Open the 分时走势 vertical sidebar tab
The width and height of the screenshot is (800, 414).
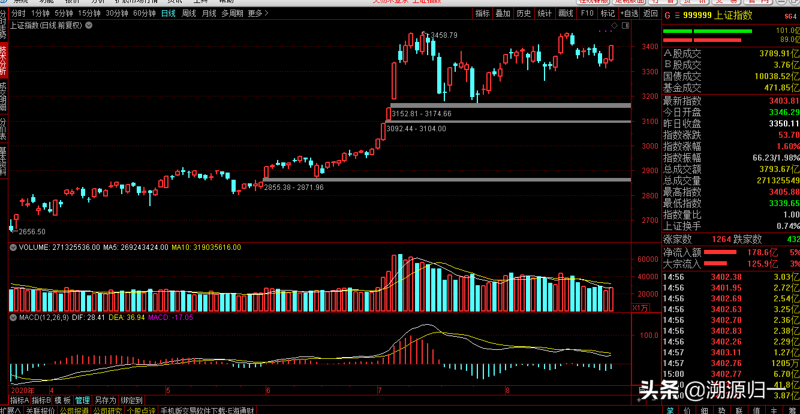(x=4, y=25)
